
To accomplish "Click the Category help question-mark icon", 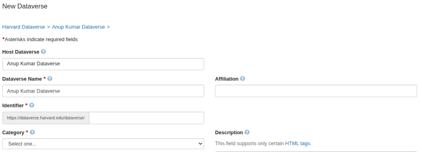I will pyautogui.click(x=32, y=132).
